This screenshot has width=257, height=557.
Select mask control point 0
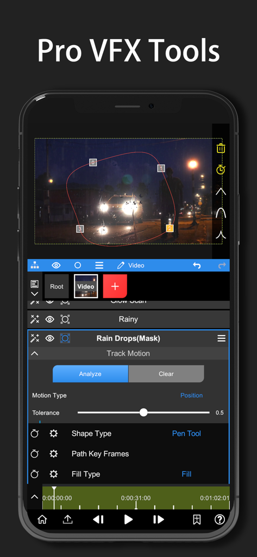93,162
